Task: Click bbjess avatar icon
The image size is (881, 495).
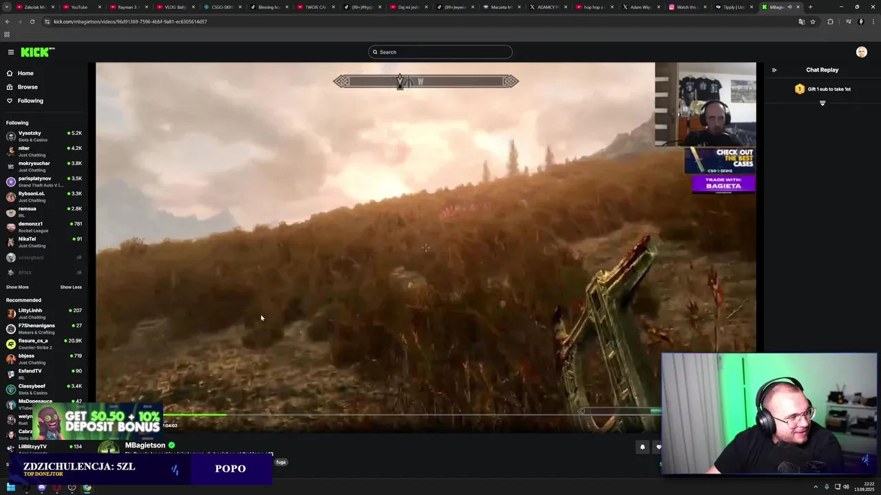Action: [11, 359]
